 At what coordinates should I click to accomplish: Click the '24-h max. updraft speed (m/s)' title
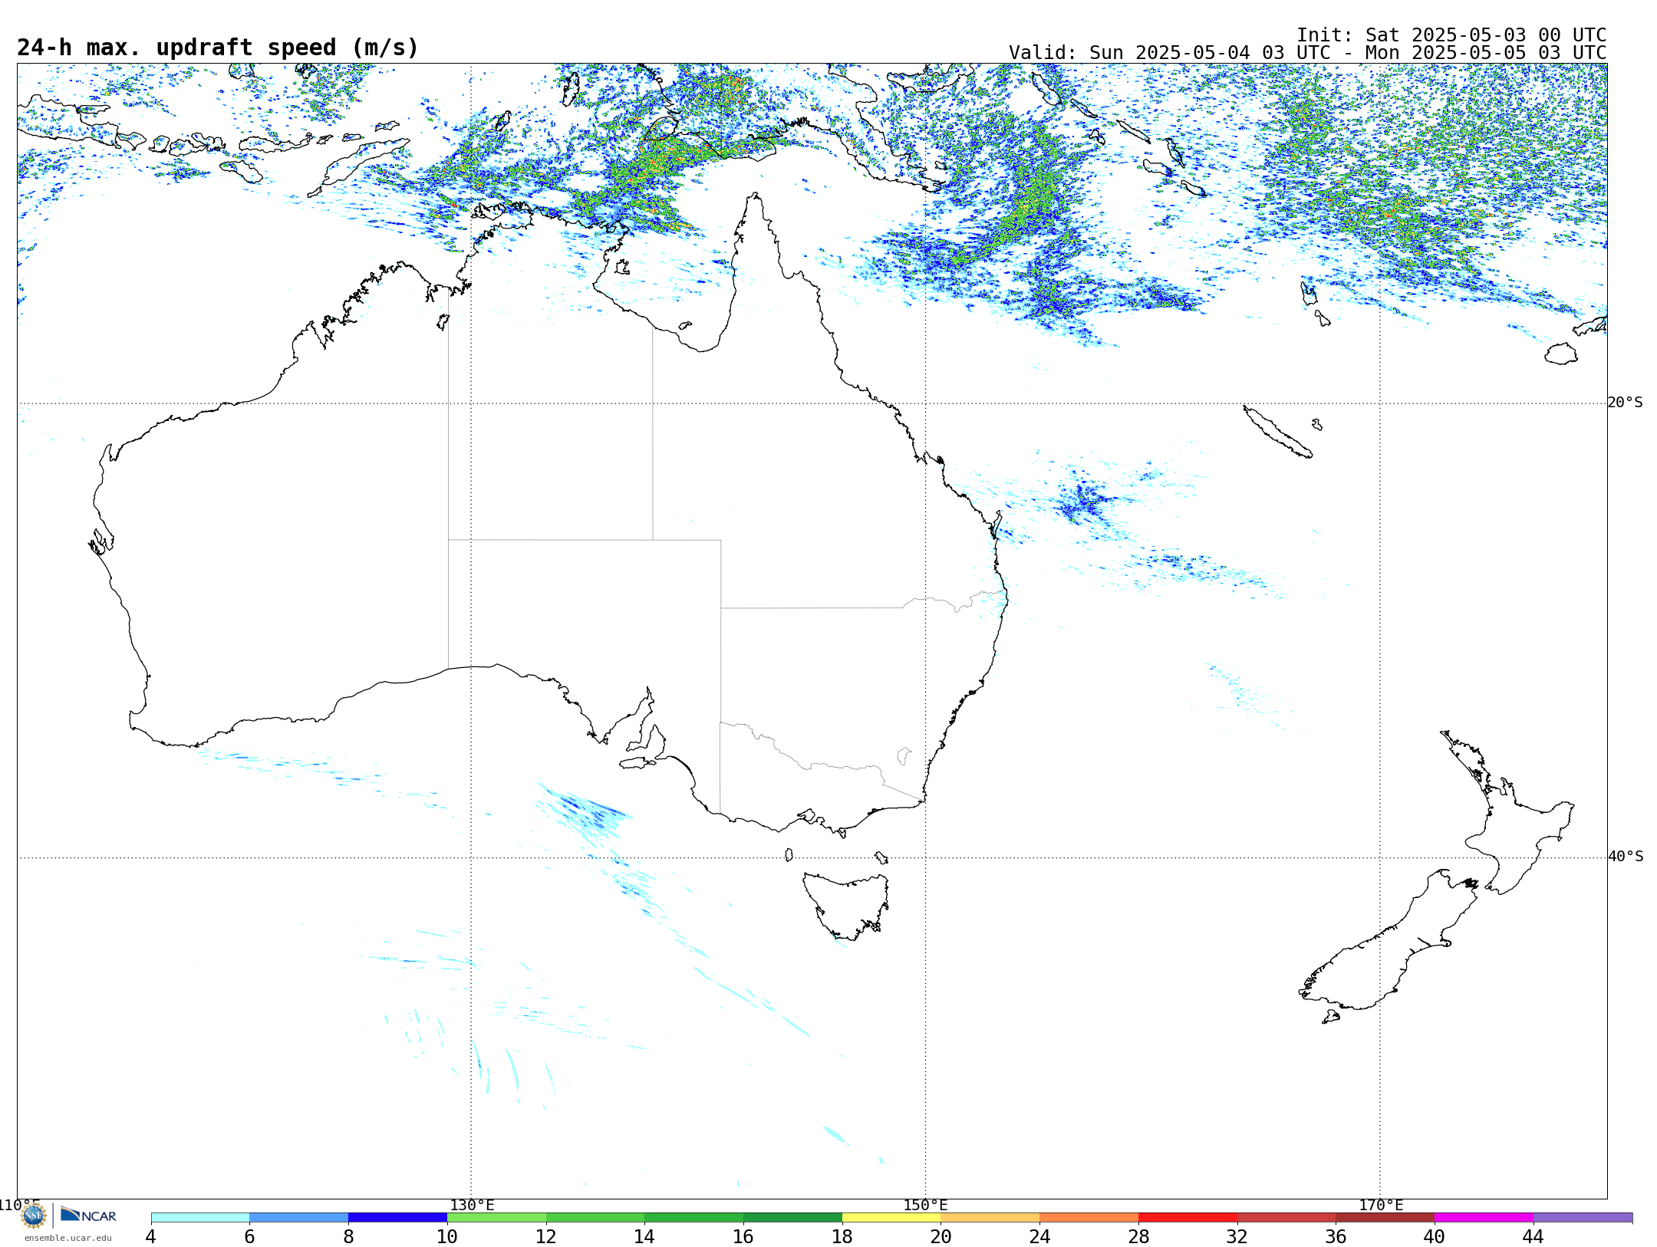218,48
